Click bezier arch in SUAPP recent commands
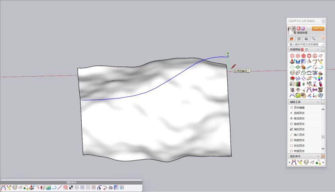335x192 pixels. click(x=294, y=162)
